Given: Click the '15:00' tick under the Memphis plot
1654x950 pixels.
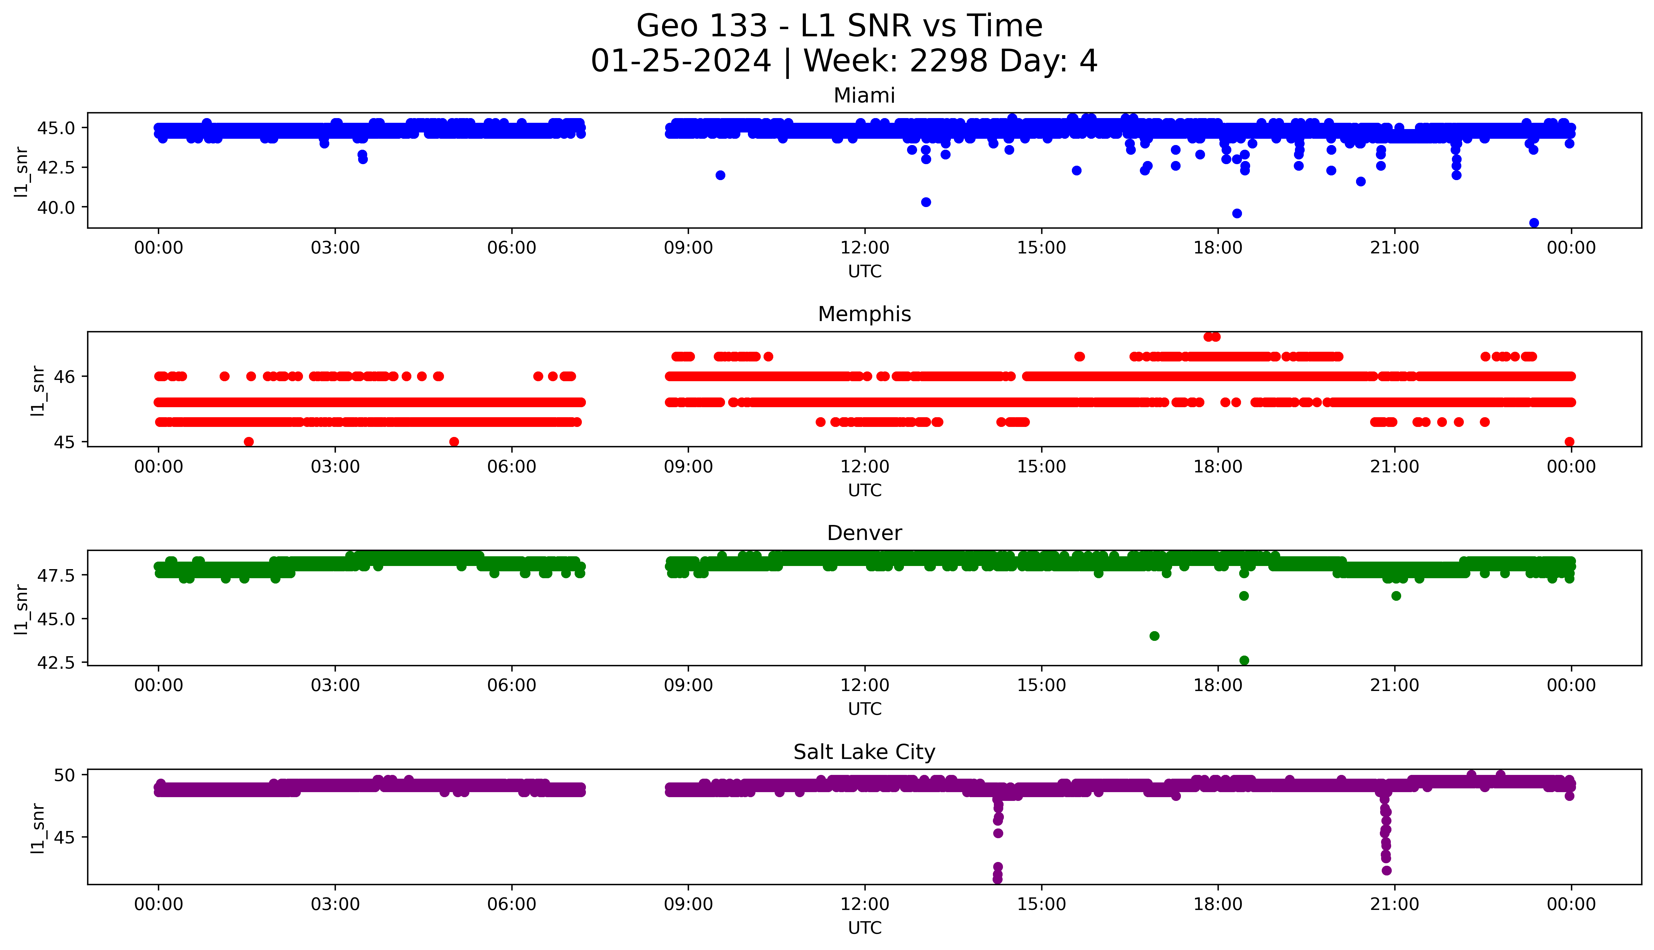Looking at the screenshot, I should [x=1042, y=466].
